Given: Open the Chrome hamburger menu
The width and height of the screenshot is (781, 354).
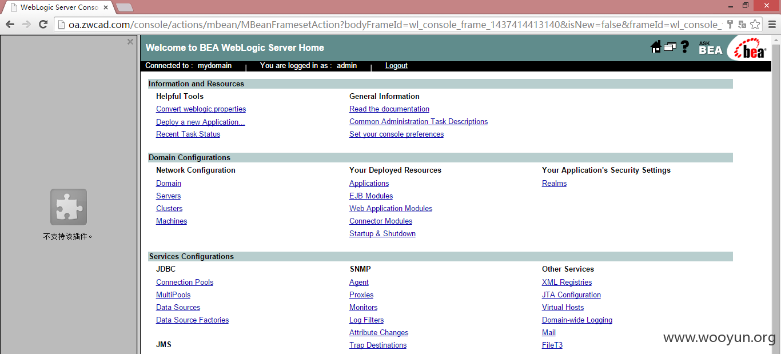Looking at the screenshot, I should point(772,24).
